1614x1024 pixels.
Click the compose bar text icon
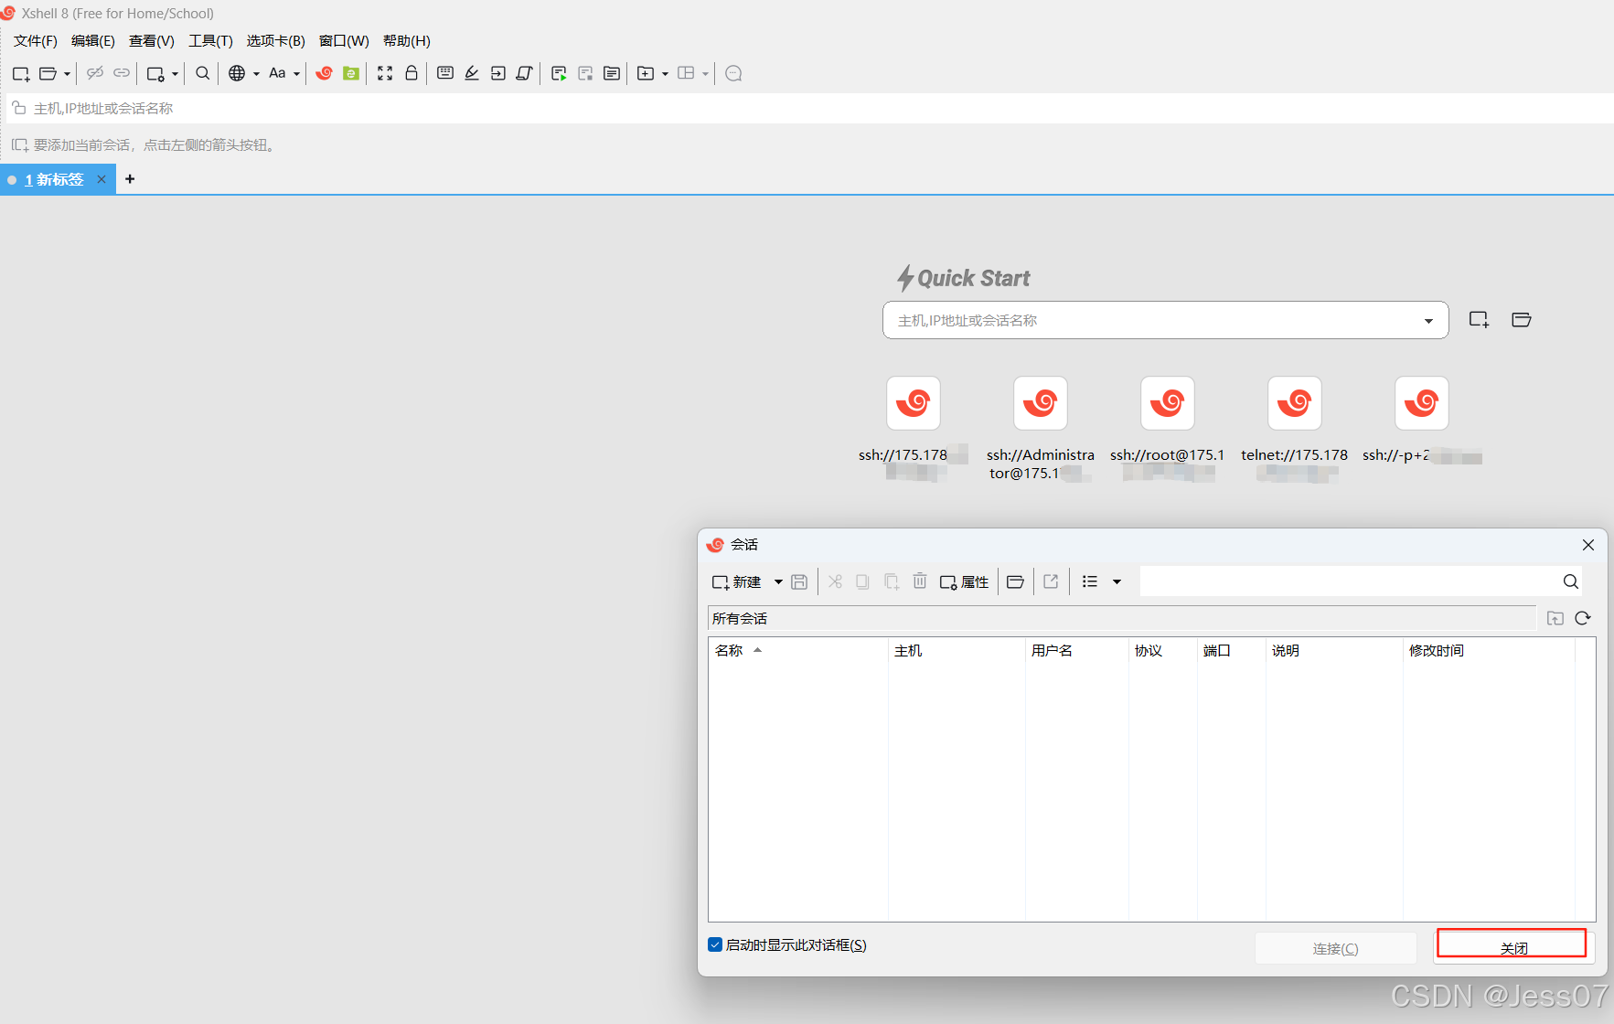click(x=612, y=73)
